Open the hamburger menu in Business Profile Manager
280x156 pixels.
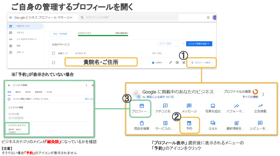point(11,18)
